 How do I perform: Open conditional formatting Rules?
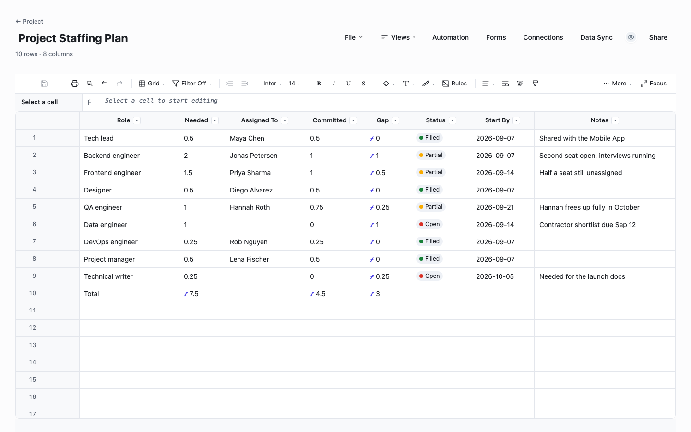click(x=454, y=84)
